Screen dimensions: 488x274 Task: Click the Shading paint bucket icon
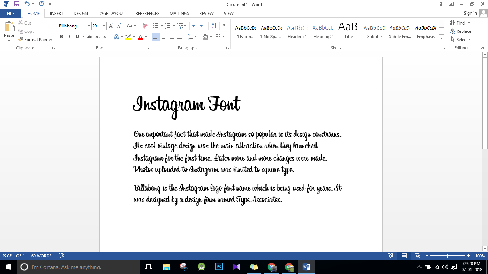point(205,37)
